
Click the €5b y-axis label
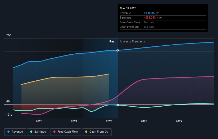(9, 35)
